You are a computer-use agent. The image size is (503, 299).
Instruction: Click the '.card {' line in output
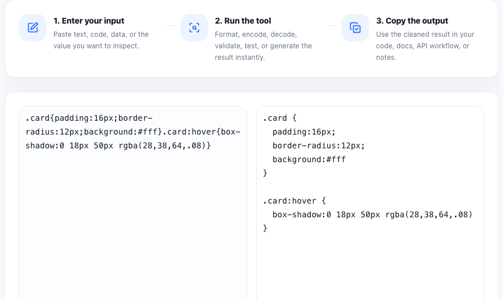(x=280, y=118)
